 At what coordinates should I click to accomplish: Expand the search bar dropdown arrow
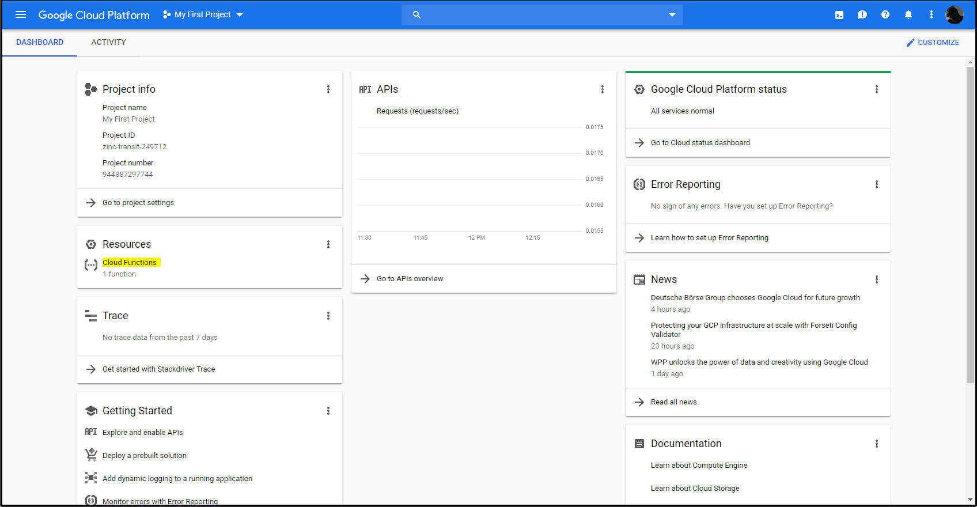[x=672, y=15]
